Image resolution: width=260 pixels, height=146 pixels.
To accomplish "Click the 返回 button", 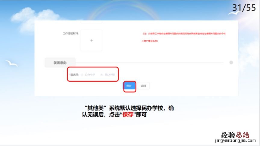I will [x=143, y=86].
